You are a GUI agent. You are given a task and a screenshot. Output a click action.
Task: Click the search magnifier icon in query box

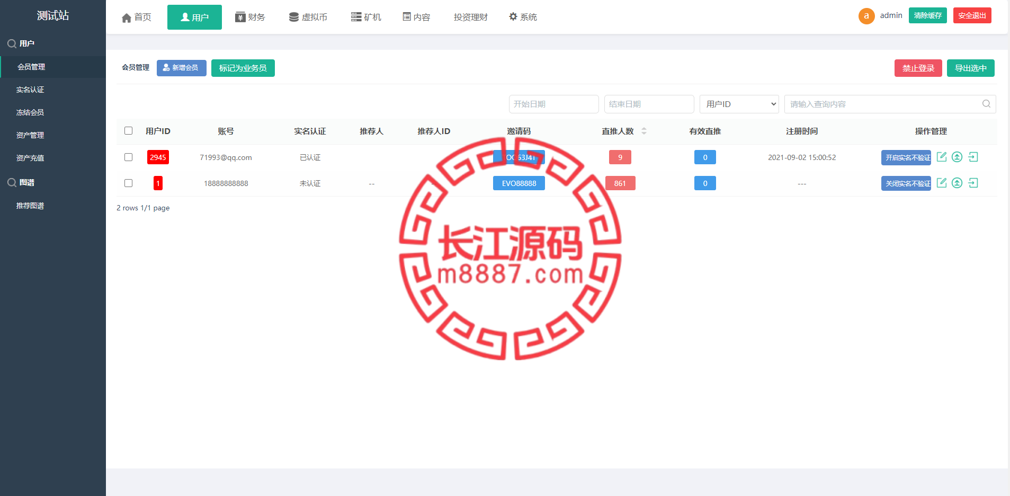point(986,104)
